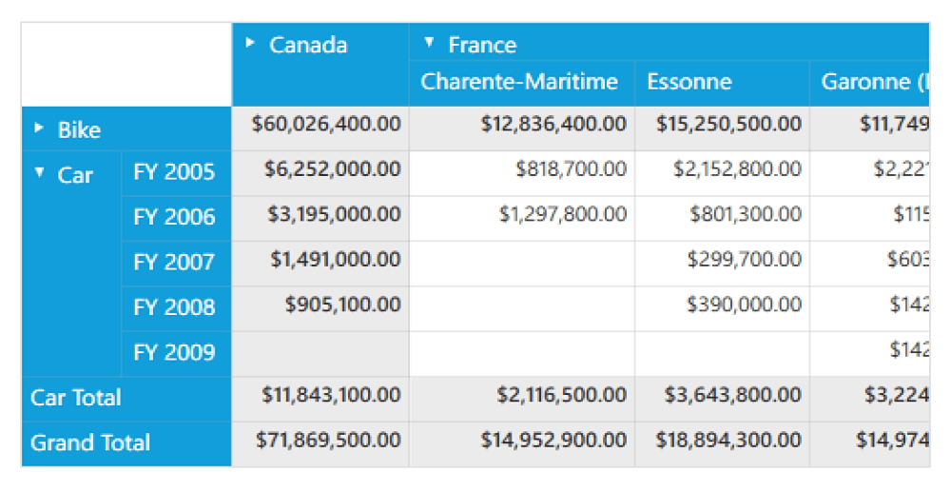Collapse the Car row group

[x=39, y=172]
